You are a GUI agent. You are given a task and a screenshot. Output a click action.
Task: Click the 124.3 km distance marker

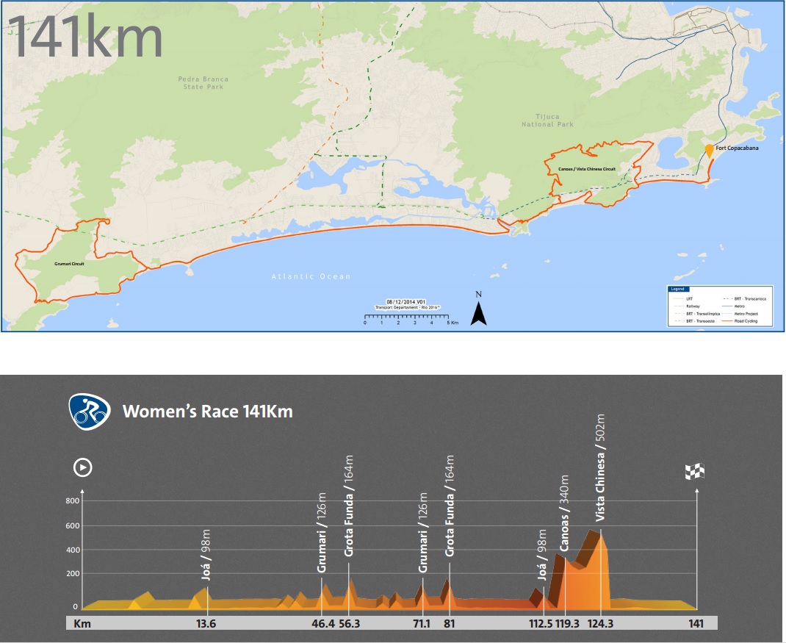tap(600, 624)
